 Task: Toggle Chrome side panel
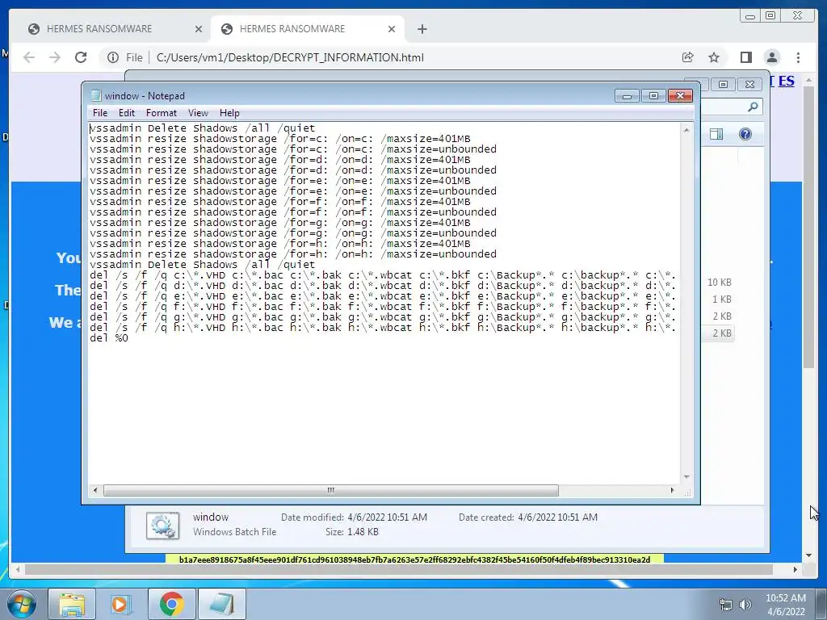point(745,57)
